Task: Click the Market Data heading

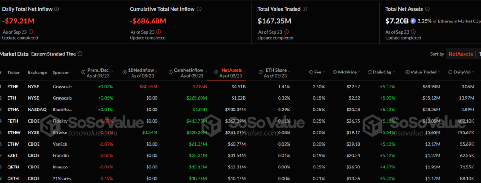Action: coord(14,54)
